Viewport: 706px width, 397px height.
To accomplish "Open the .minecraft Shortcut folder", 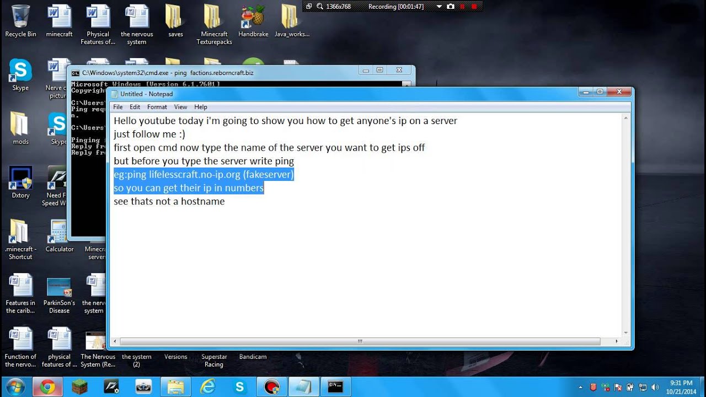I will pyautogui.click(x=20, y=240).
